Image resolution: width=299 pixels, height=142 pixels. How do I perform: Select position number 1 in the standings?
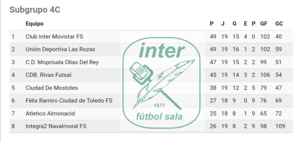[13, 37]
